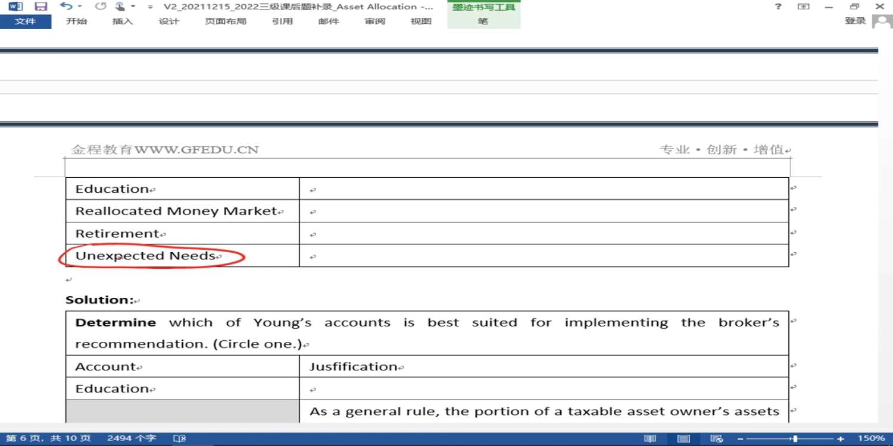893x446 pixels.
Task: Restore down the Word window
Action: click(855, 7)
